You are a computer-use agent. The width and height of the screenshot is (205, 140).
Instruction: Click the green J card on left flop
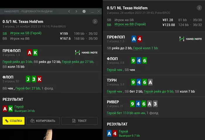point(28,79)
